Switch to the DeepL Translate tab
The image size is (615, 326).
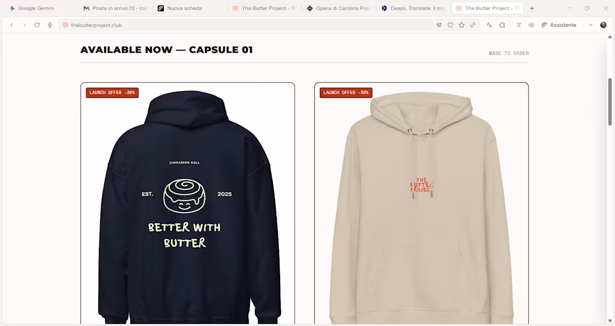tap(414, 8)
